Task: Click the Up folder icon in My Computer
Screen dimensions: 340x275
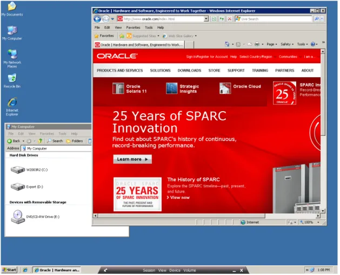Action: pyautogui.click(x=40, y=141)
